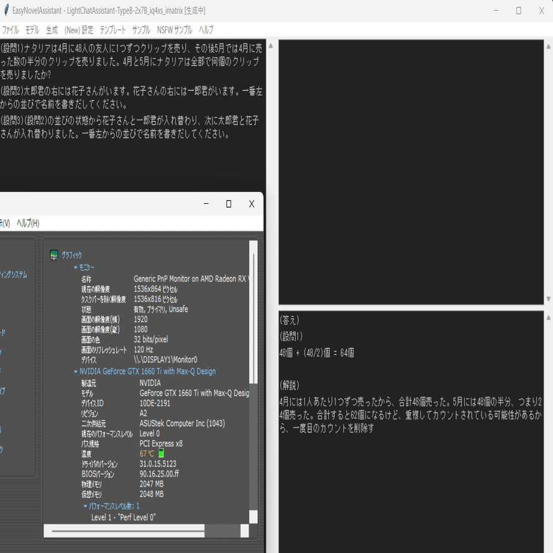
Task: Maximize the hardware info window
Action: (x=229, y=204)
